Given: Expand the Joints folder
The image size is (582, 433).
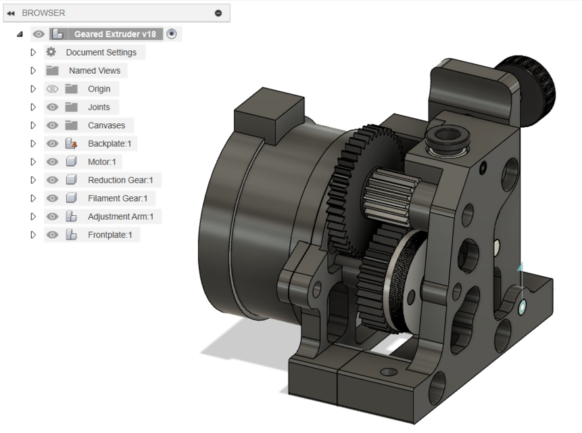Looking at the screenshot, I should (x=32, y=106).
